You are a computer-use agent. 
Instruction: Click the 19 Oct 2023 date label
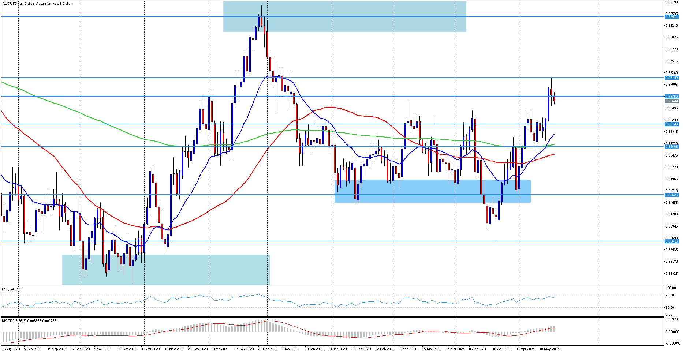[x=127, y=349]
